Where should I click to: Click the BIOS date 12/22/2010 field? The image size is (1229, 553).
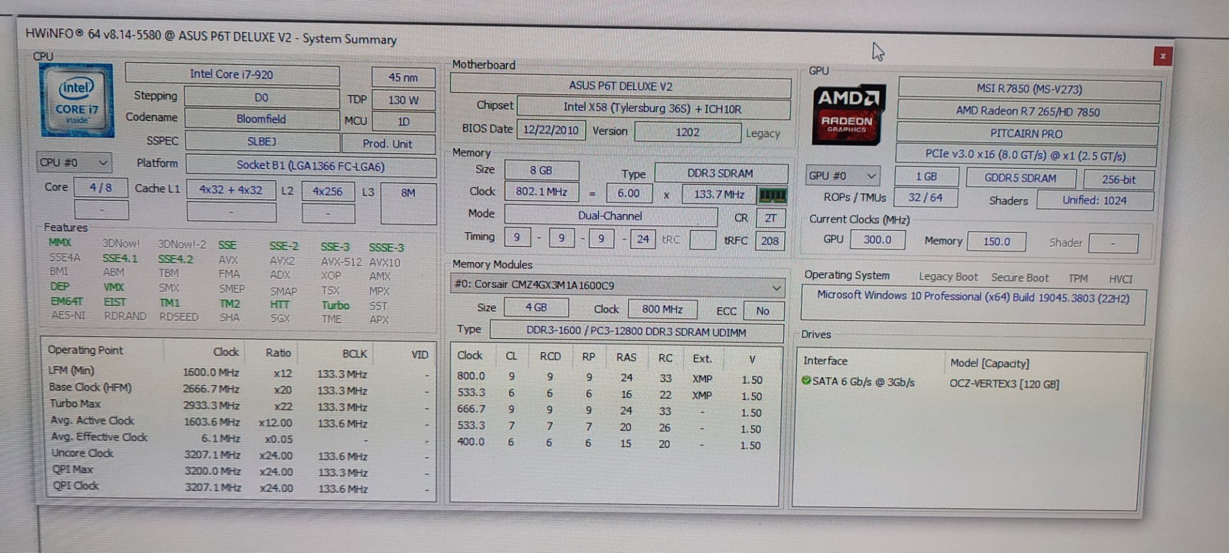pos(550,130)
